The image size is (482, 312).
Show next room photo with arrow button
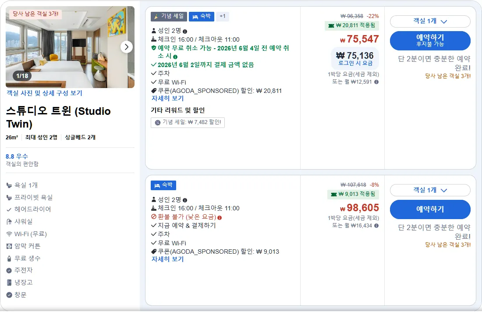[126, 47]
